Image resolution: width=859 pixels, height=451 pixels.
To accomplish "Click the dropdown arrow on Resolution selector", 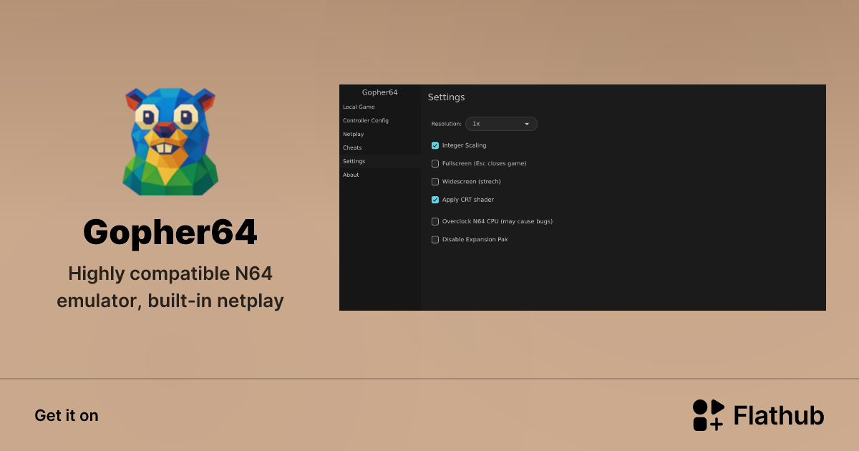I will [x=528, y=123].
